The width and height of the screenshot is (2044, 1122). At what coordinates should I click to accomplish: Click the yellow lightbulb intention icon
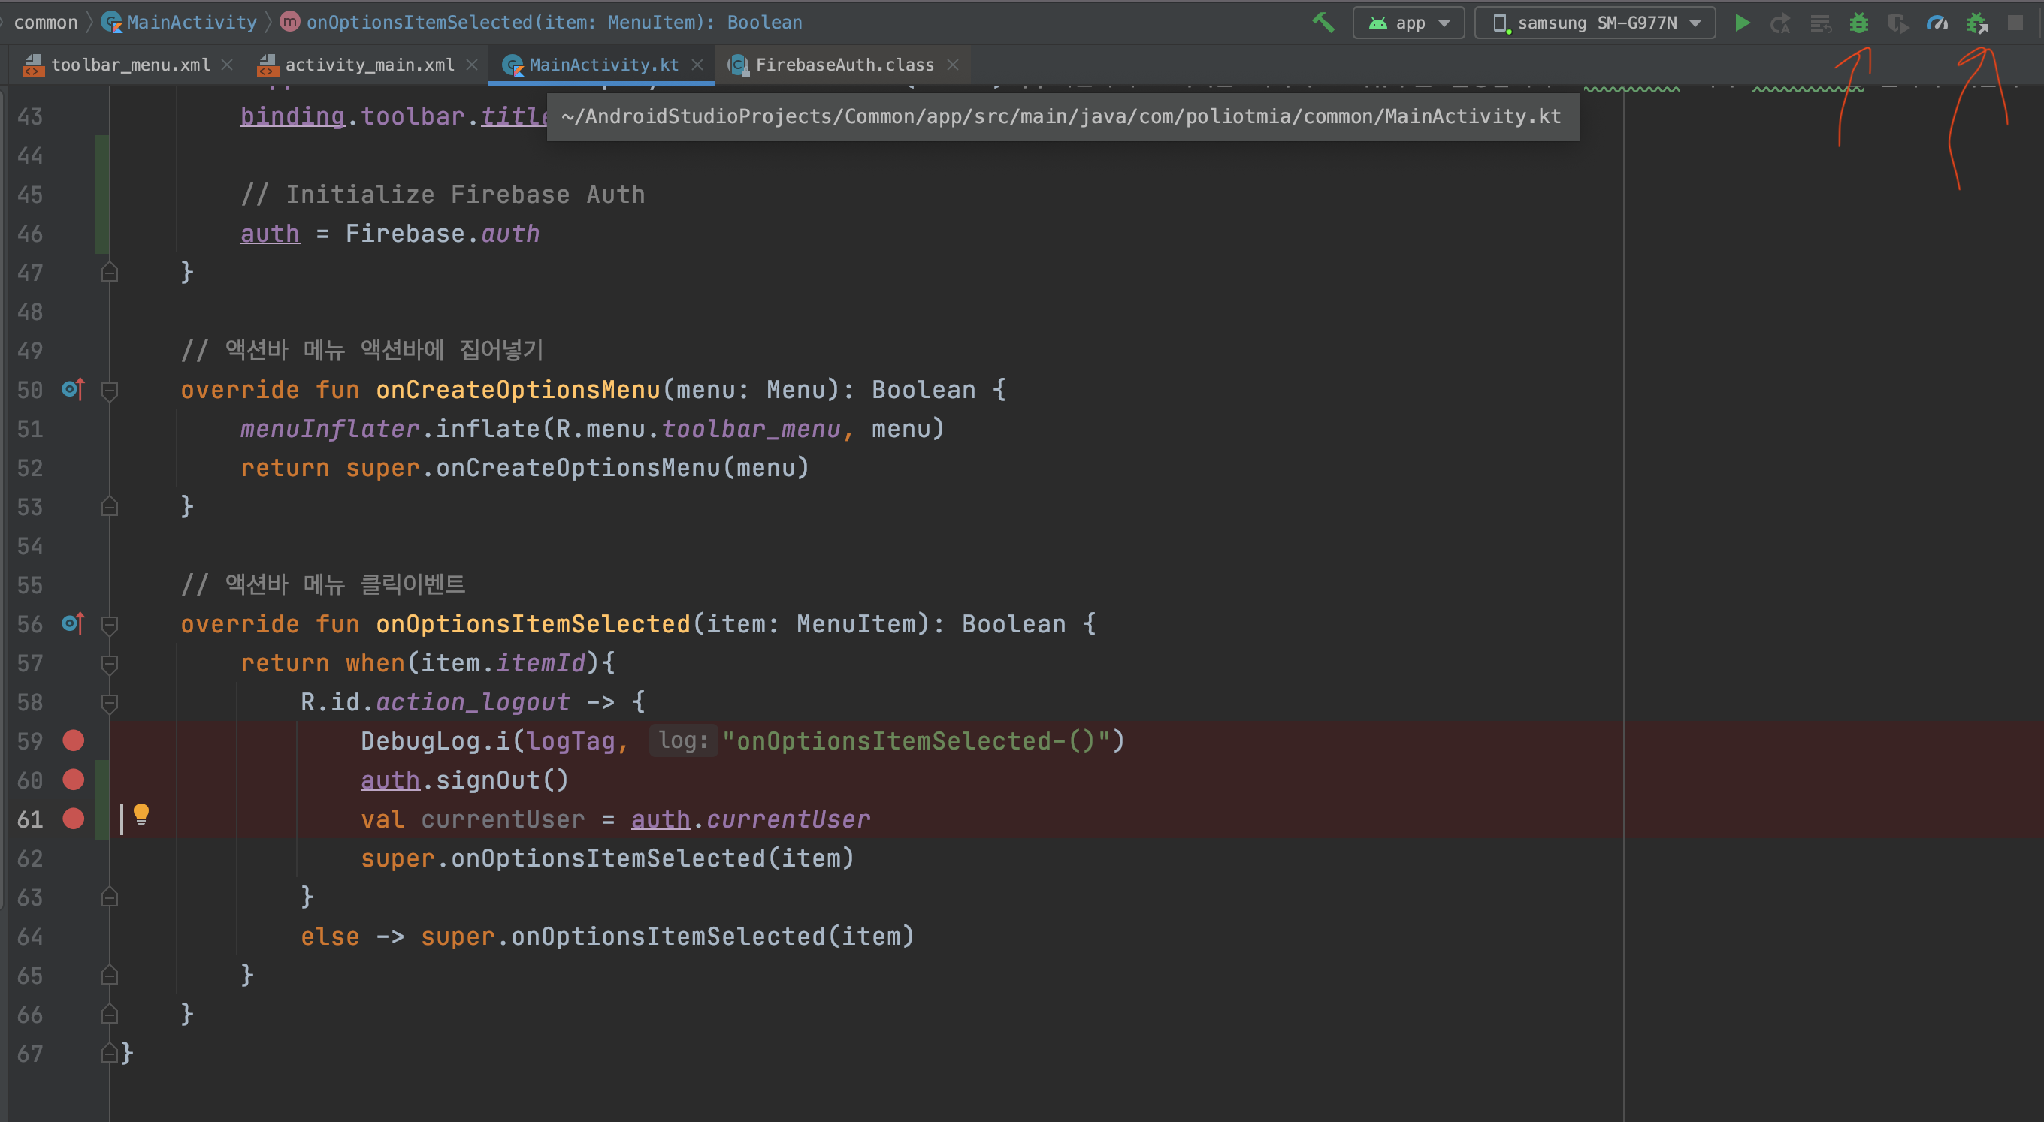[x=141, y=813]
